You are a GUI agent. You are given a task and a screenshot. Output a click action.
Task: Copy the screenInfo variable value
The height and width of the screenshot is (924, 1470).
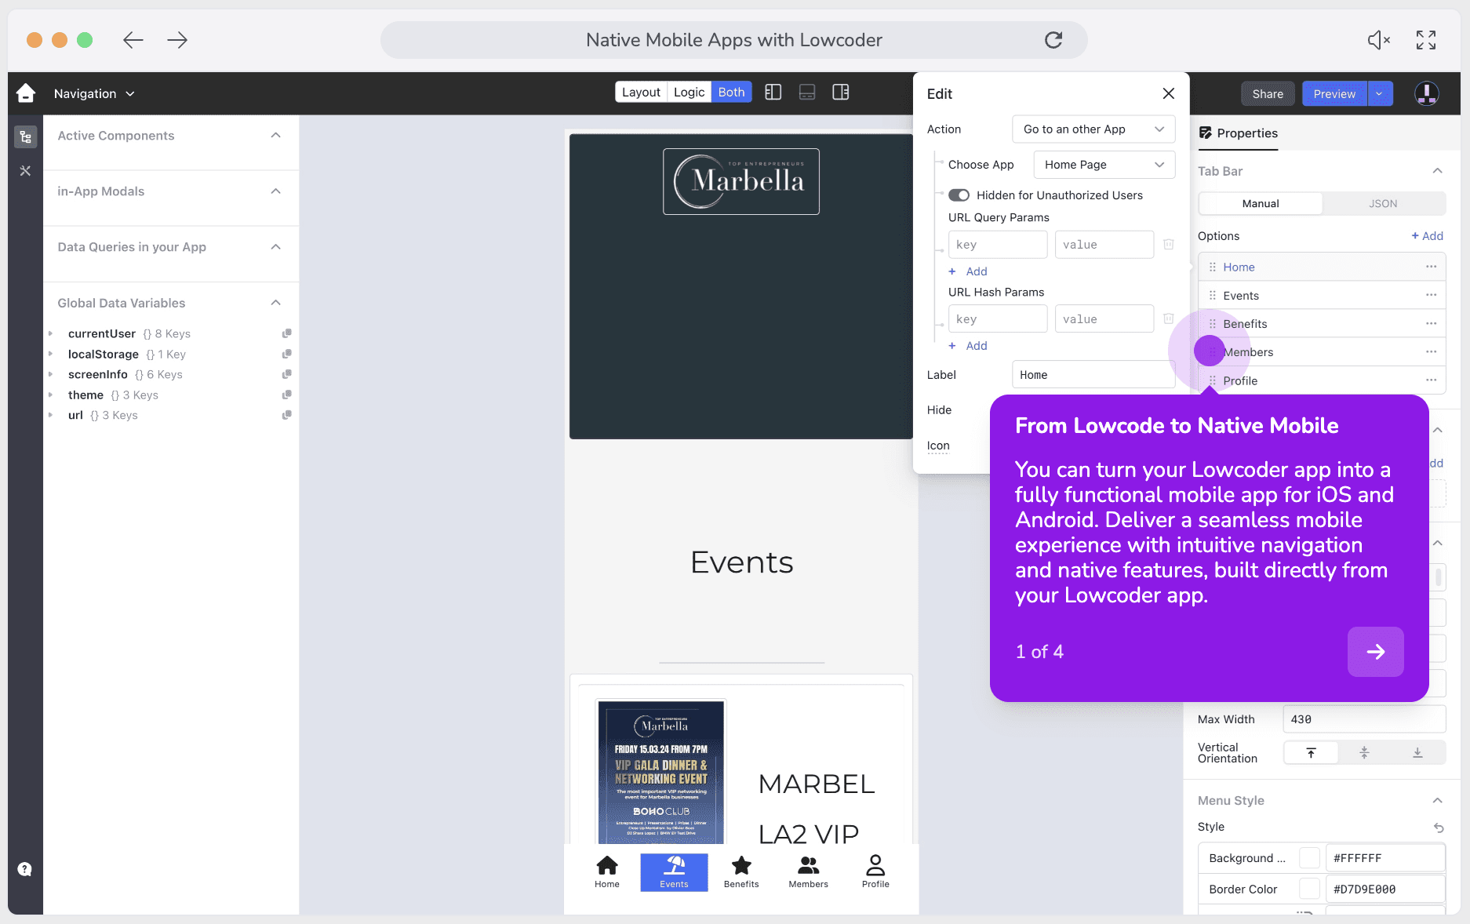point(287,374)
